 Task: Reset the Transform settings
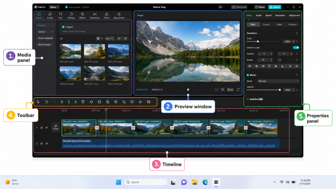tap(297, 33)
